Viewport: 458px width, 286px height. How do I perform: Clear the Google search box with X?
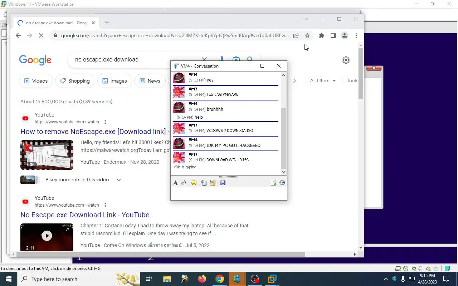click(x=204, y=59)
